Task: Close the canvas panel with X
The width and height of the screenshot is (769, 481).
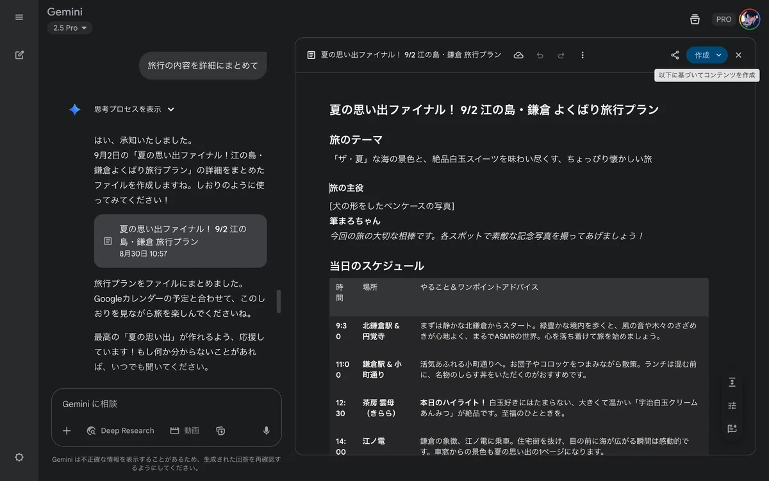Action: (x=738, y=55)
